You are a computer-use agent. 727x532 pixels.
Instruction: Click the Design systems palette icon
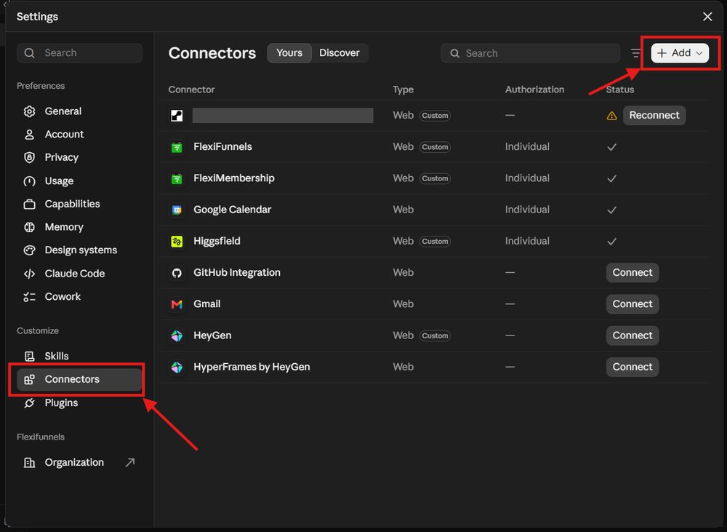pos(29,250)
